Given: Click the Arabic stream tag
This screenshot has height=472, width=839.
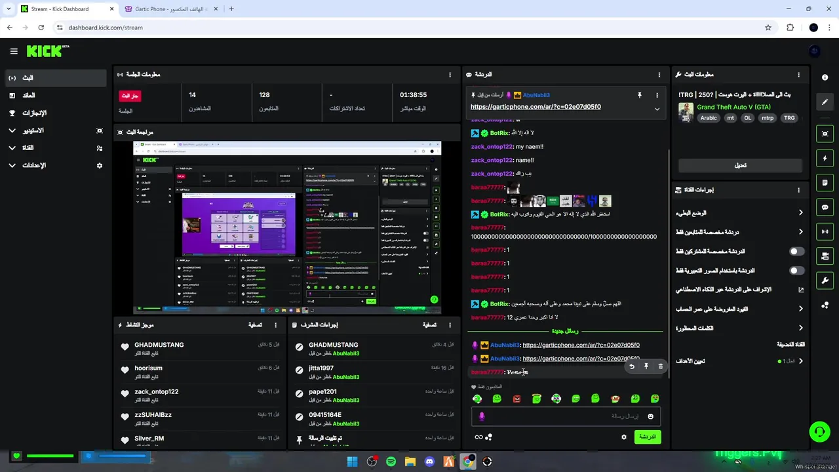Looking at the screenshot, I should pyautogui.click(x=709, y=118).
